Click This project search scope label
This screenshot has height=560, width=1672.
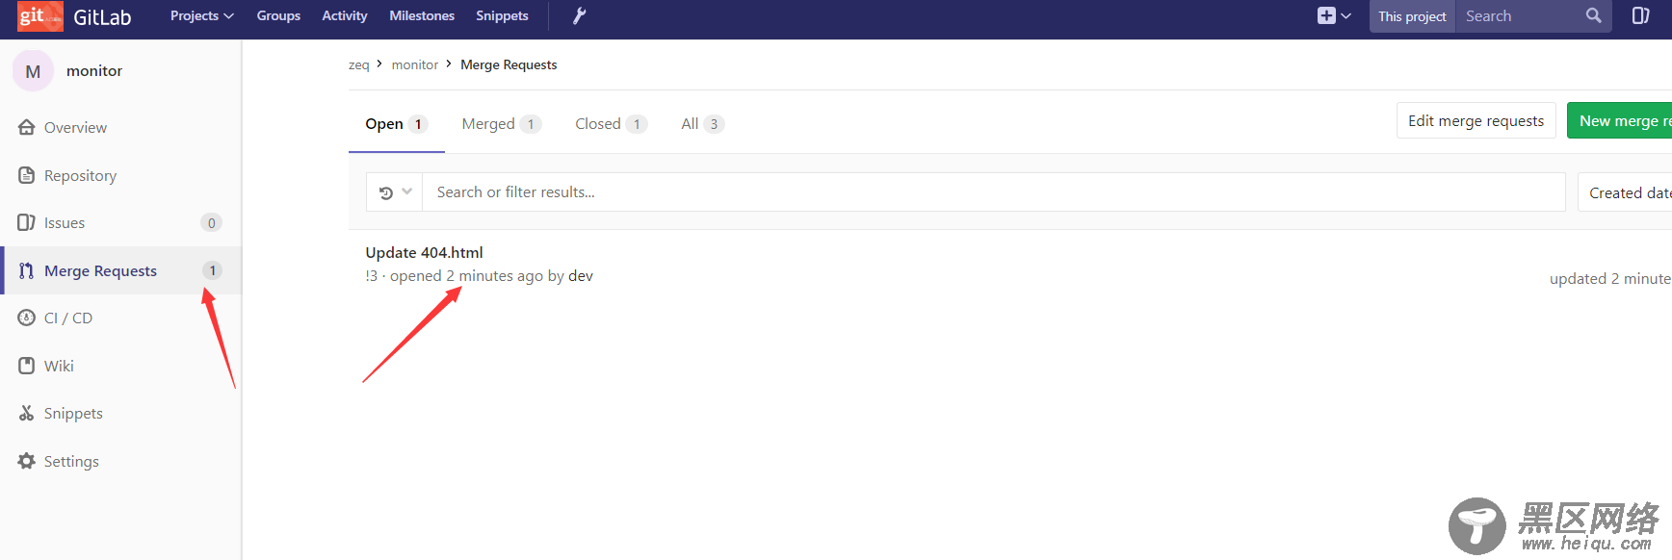[x=1412, y=15]
